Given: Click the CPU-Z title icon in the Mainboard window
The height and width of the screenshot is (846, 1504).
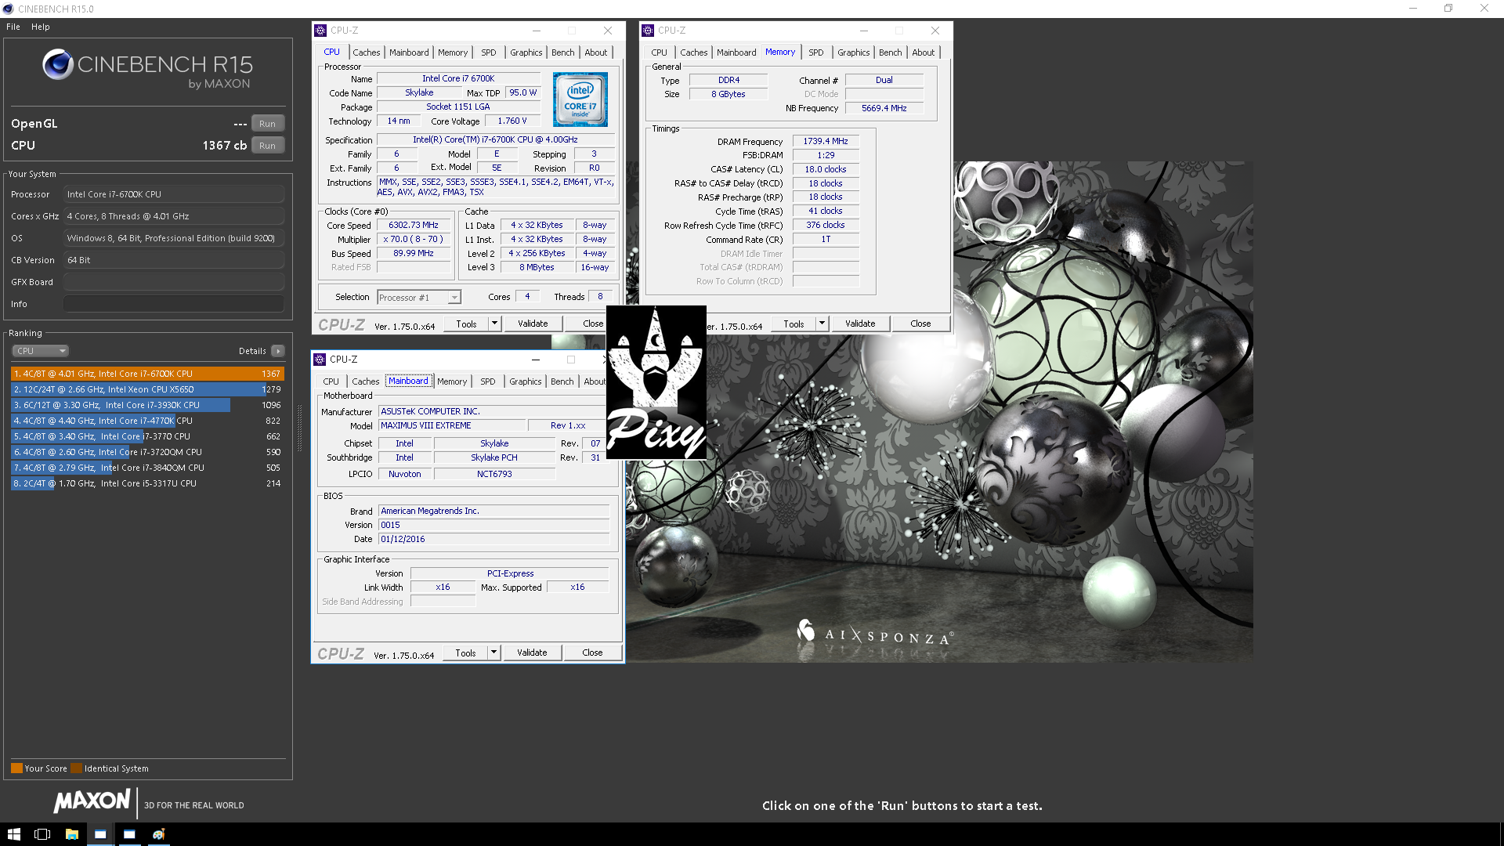Looking at the screenshot, I should (320, 360).
